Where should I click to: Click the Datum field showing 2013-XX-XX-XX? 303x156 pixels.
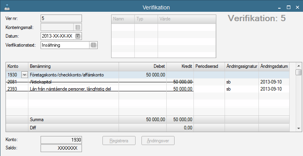point(57,36)
